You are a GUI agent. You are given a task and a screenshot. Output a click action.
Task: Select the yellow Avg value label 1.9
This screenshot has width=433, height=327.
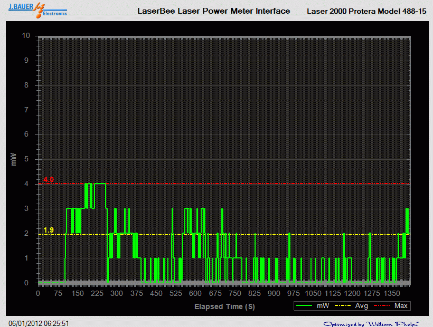tap(49, 230)
